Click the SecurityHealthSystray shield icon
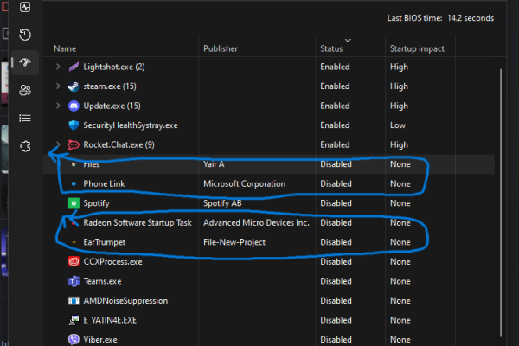The width and height of the screenshot is (519, 346). [x=74, y=125]
